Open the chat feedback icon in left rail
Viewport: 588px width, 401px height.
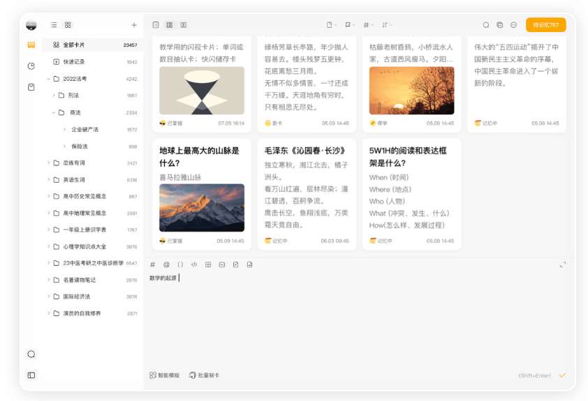pos(31,354)
